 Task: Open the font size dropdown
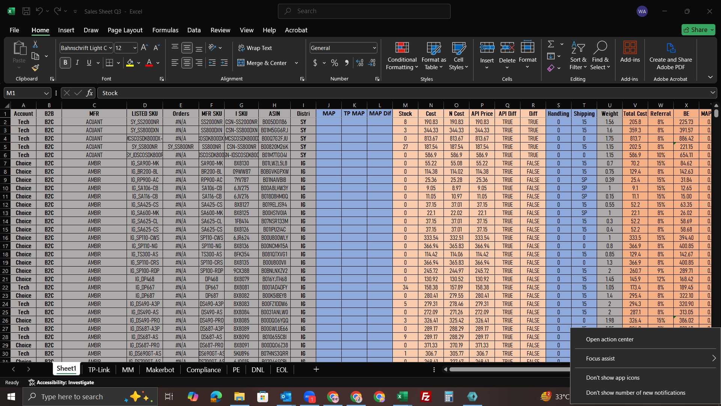[135, 48]
